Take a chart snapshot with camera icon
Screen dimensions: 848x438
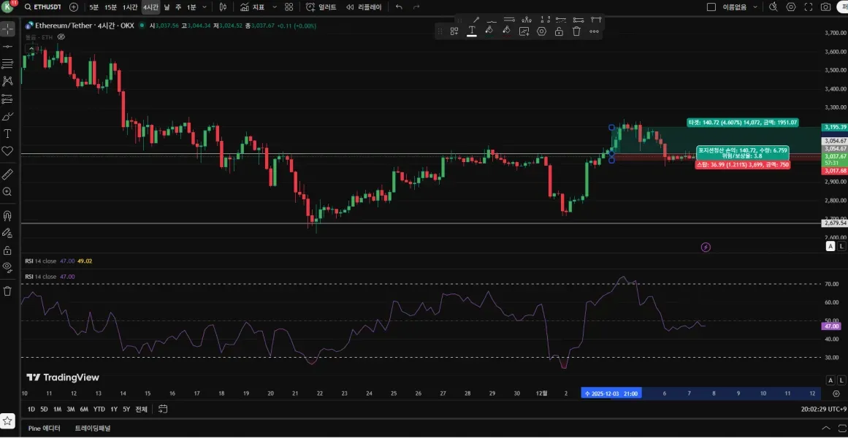(x=825, y=7)
